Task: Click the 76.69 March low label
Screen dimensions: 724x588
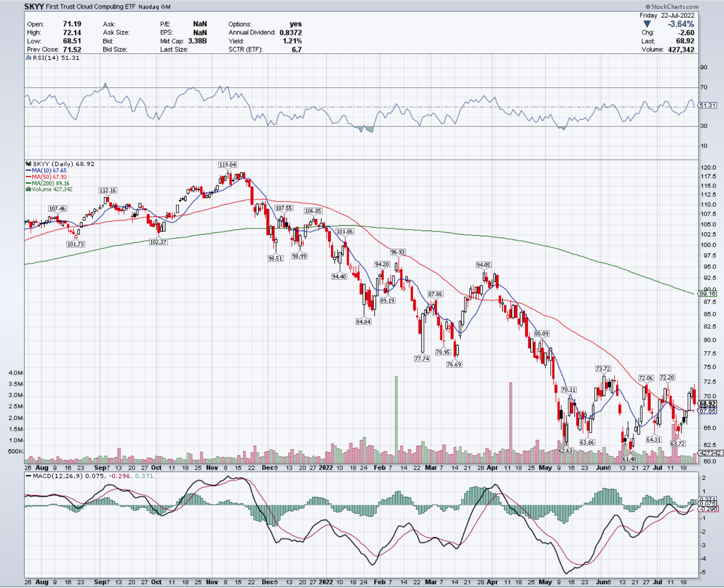Action: point(454,364)
